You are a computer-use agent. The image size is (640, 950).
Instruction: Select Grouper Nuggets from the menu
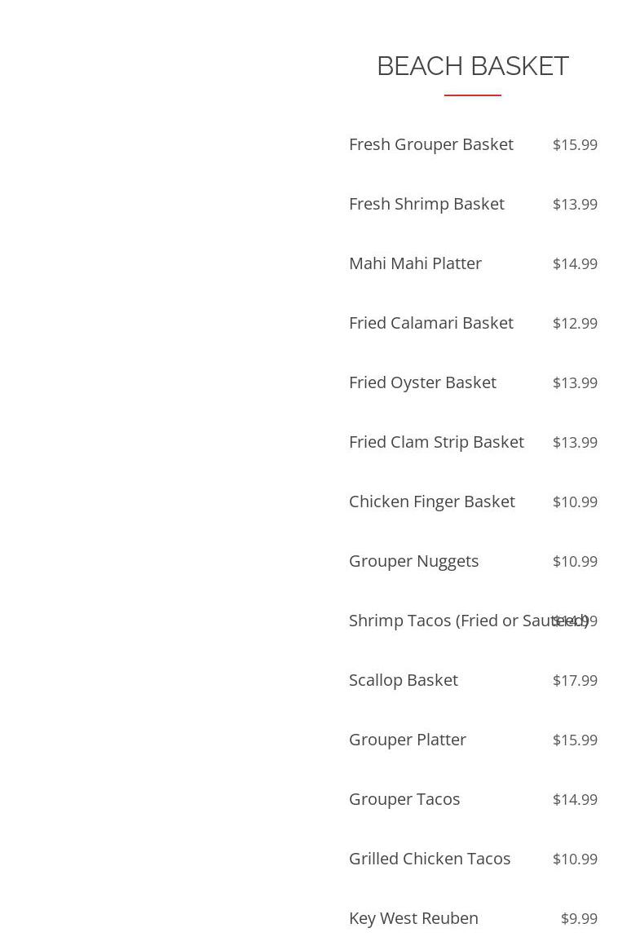413,561
